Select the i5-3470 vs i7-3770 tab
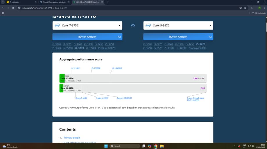 [88, 2]
